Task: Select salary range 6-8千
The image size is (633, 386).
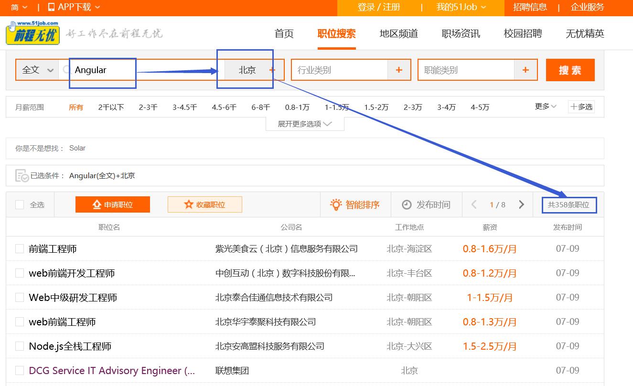Action: point(261,107)
